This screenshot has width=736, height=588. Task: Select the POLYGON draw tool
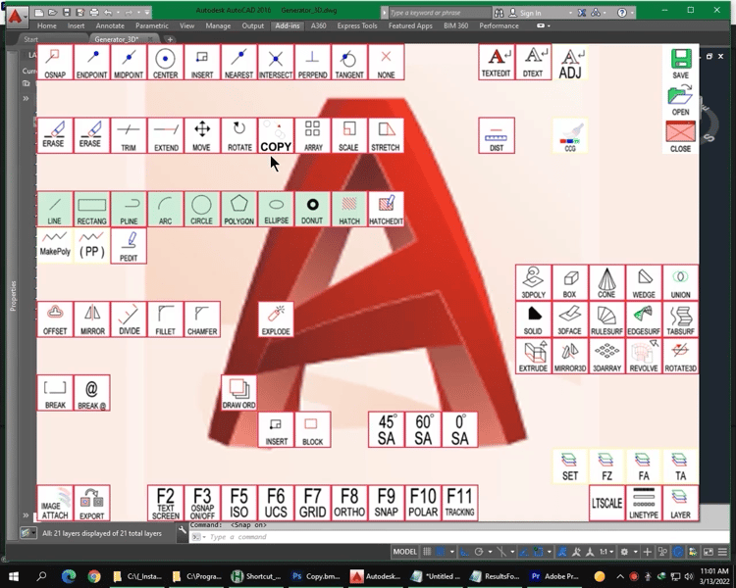238,209
